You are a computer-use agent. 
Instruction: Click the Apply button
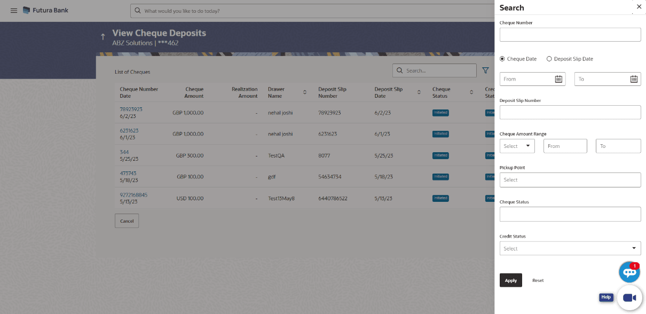click(x=511, y=280)
